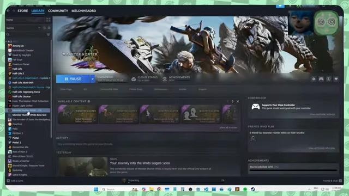
Task: Open 'Your Journey Into the Wilds Begins Soon' news
Action: click(x=140, y=163)
